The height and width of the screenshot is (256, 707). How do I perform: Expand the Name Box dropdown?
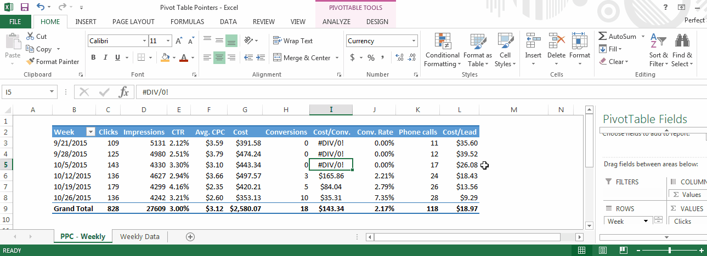tap(52, 92)
